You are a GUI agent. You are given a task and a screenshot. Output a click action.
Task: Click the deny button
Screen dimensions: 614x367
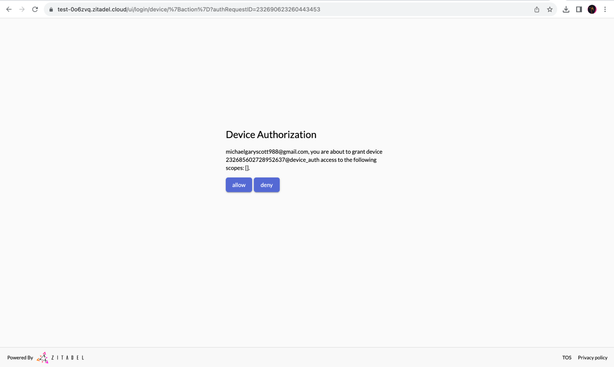pos(266,185)
